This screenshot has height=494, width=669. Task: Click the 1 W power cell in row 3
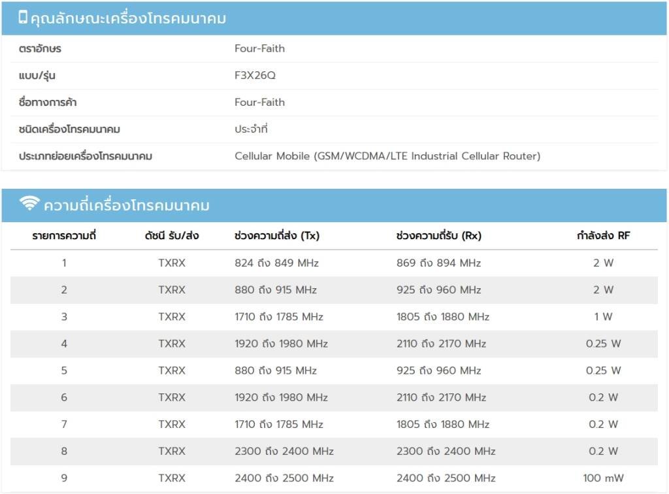603,316
